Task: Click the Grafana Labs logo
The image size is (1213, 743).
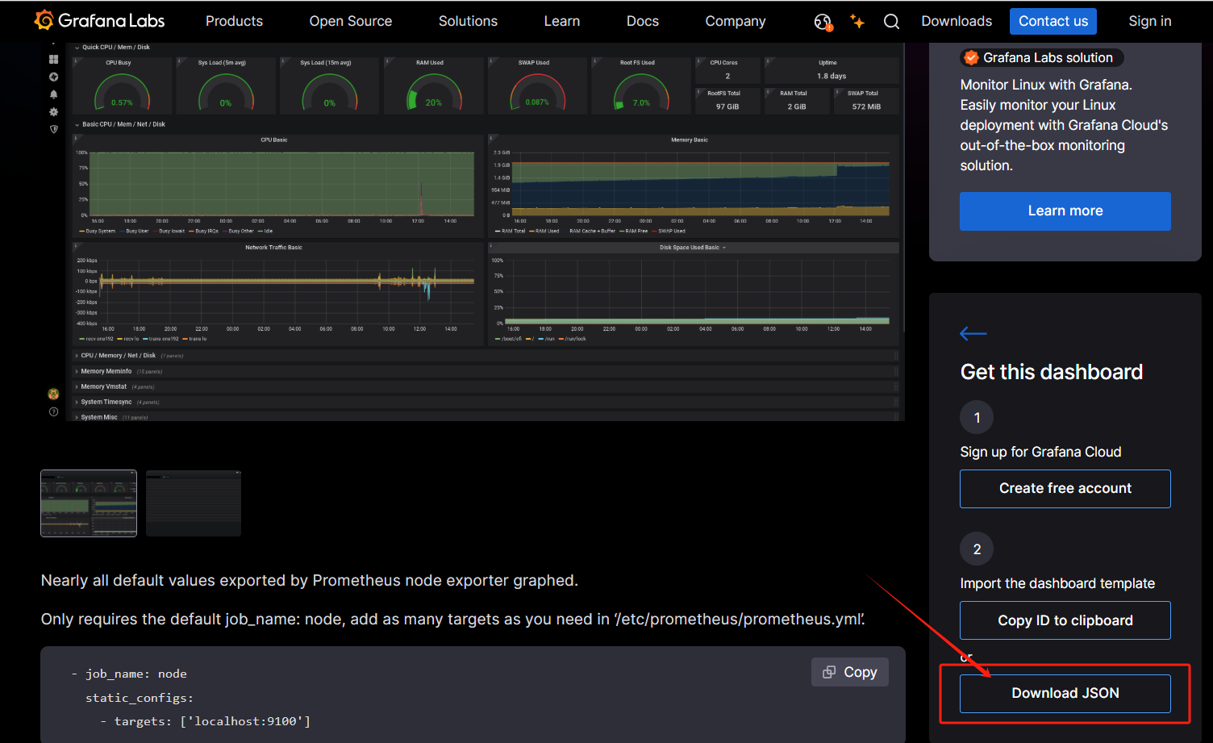Action: (99, 21)
